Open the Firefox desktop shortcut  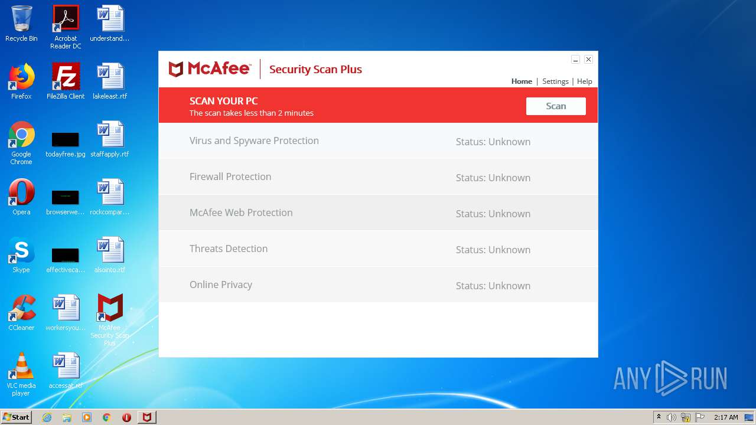point(21,81)
